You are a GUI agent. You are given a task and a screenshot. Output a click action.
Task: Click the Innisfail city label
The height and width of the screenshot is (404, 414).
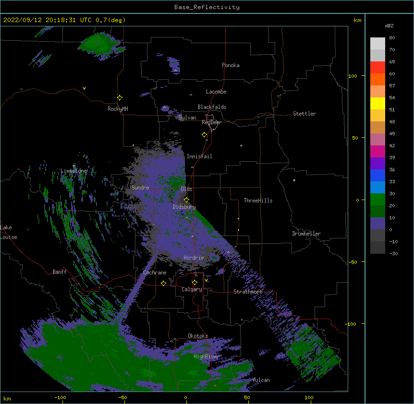[x=199, y=156]
